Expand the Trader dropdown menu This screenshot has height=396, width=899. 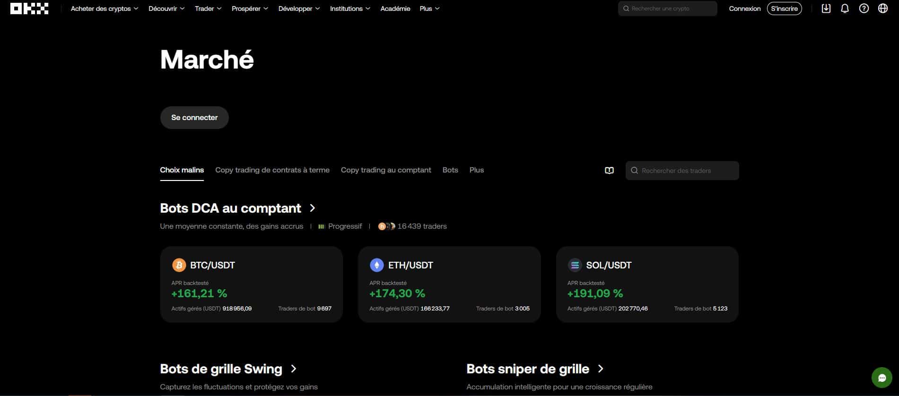(208, 9)
